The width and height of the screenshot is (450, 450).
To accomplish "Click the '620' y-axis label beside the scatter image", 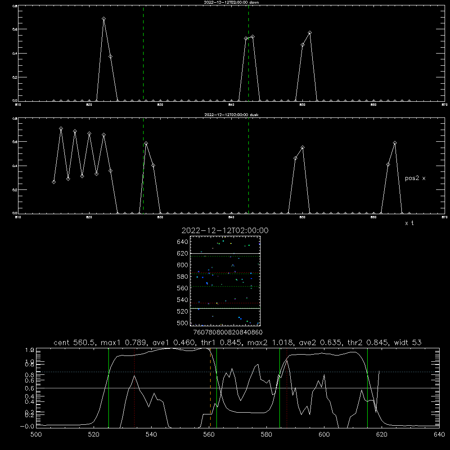I will 183,253.
